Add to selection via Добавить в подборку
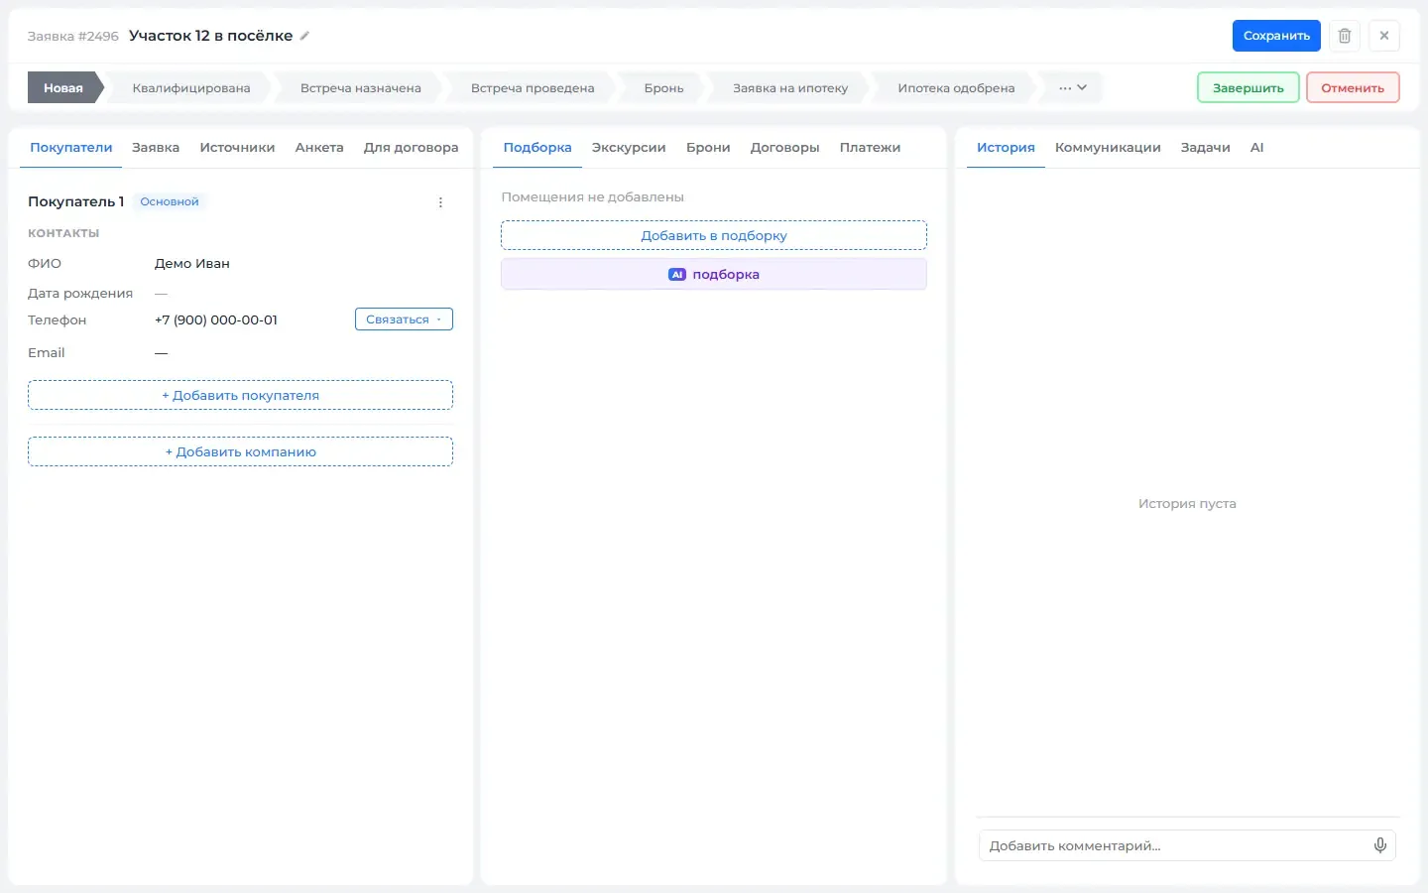Viewport: 1428px width, 893px height. click(714, 235)
